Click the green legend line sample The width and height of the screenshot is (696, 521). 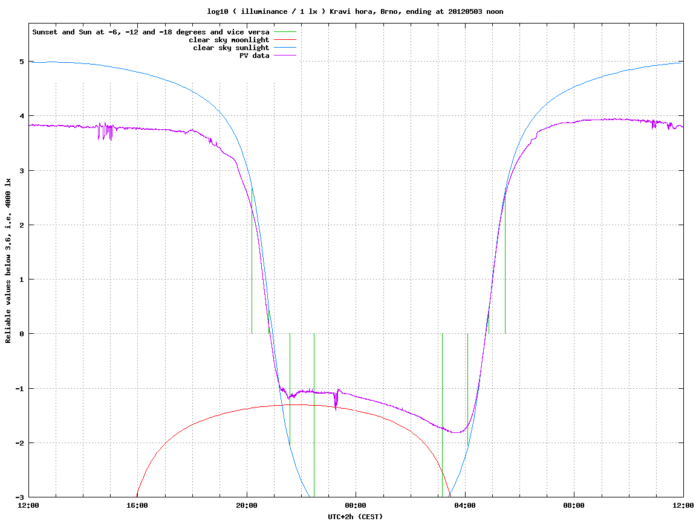285,32
